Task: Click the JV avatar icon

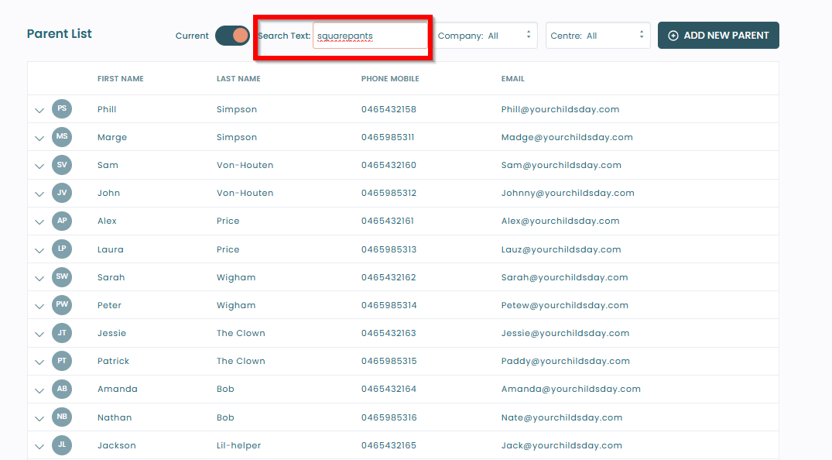Action: pyautogui.click(x=62, y=193)
